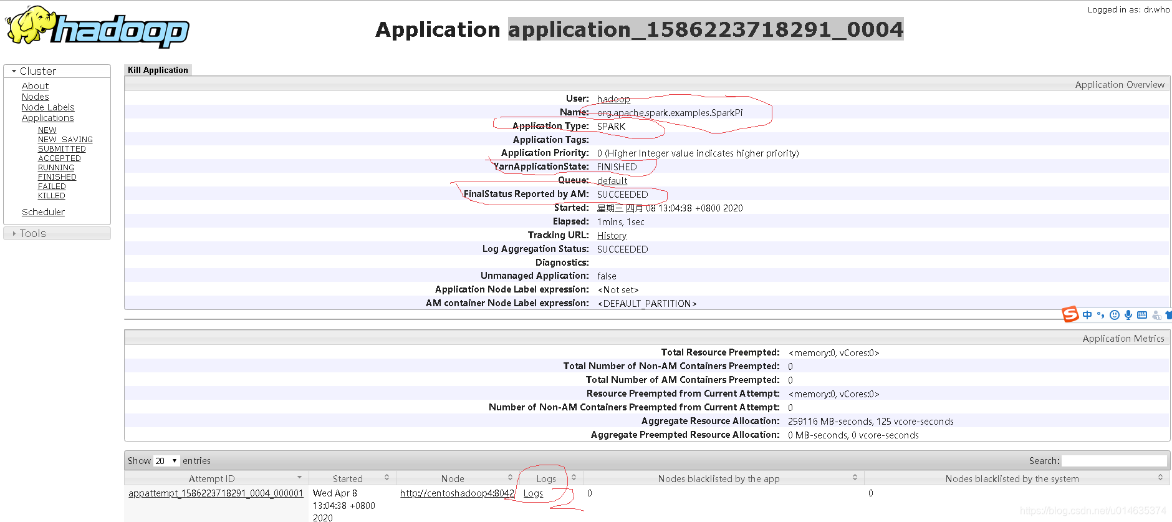Click the hadoop user link
The width and height of the screenshot is (1172, 522).
pyautogui.click(x=613, y=99)
